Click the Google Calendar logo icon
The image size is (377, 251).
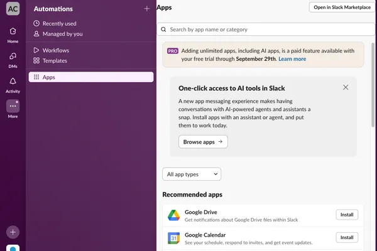coord(173,238)
